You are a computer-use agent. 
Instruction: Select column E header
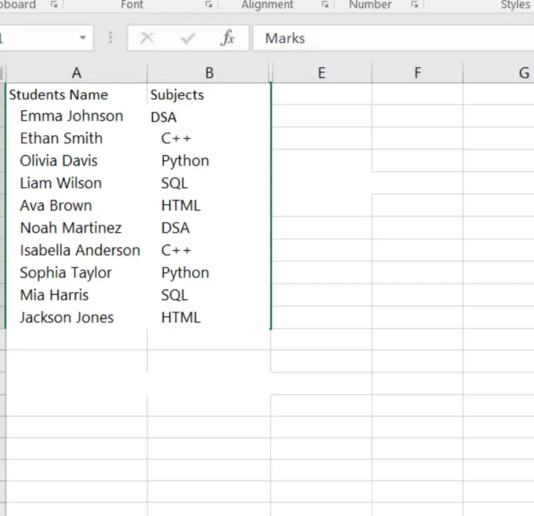(x=322, y=73)
